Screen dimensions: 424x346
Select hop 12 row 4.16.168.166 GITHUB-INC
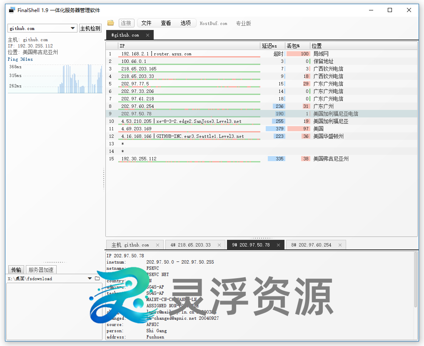pyautogui.click(x=262, y=136)
